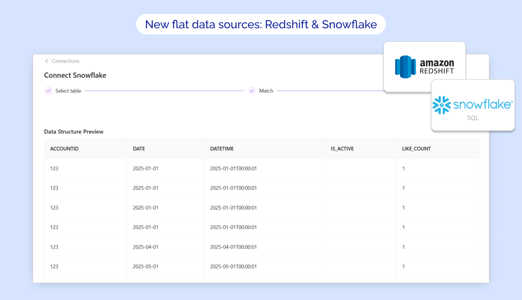Click the Match step checkmark icon

[x=252, y=91]
